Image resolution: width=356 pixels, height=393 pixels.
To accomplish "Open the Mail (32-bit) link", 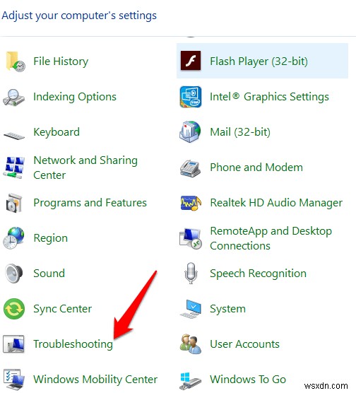I will (x=240, y=132).
